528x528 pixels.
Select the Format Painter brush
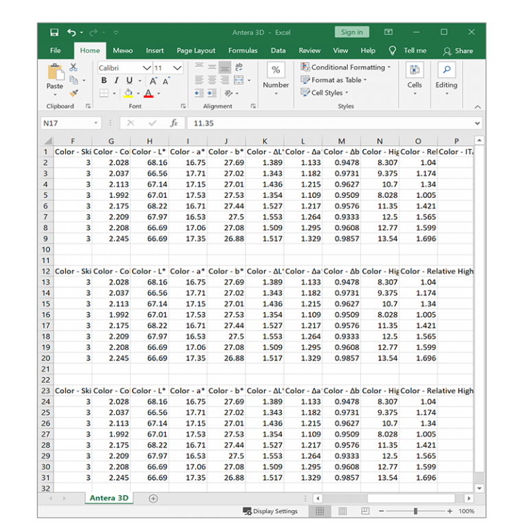point(74,93)
